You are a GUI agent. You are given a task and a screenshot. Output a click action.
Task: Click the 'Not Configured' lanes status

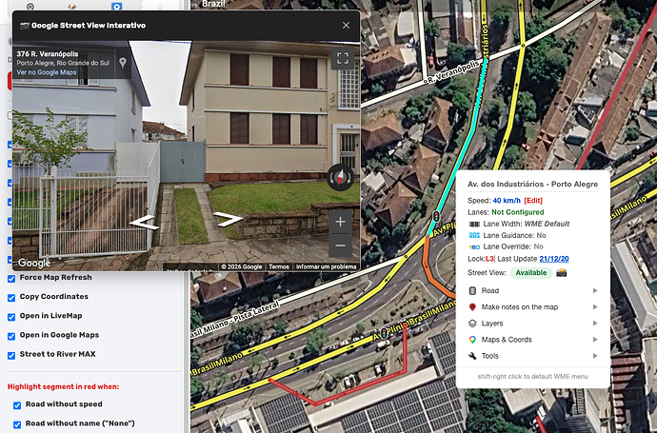pos(517,212)
